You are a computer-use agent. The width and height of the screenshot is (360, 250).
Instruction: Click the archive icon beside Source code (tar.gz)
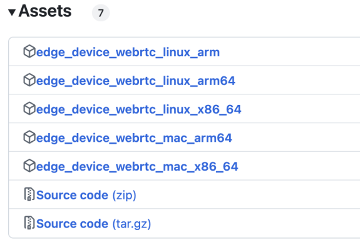tap(29, 223)
